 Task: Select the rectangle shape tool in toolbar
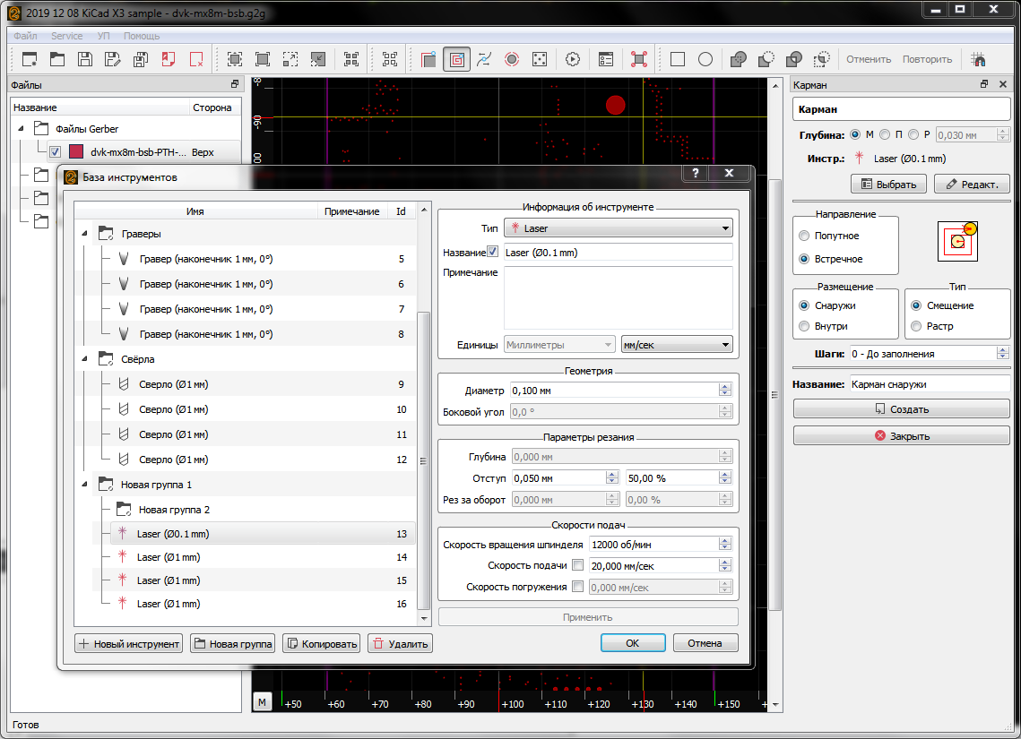point(678,59)
